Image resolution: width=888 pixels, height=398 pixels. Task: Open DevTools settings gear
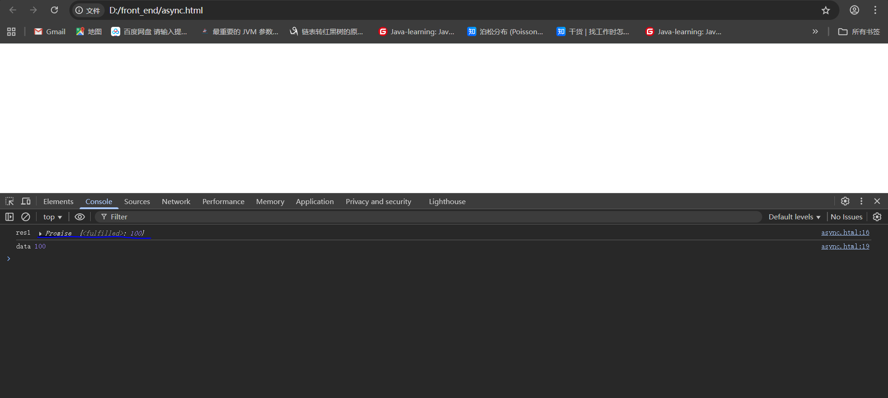845,201
